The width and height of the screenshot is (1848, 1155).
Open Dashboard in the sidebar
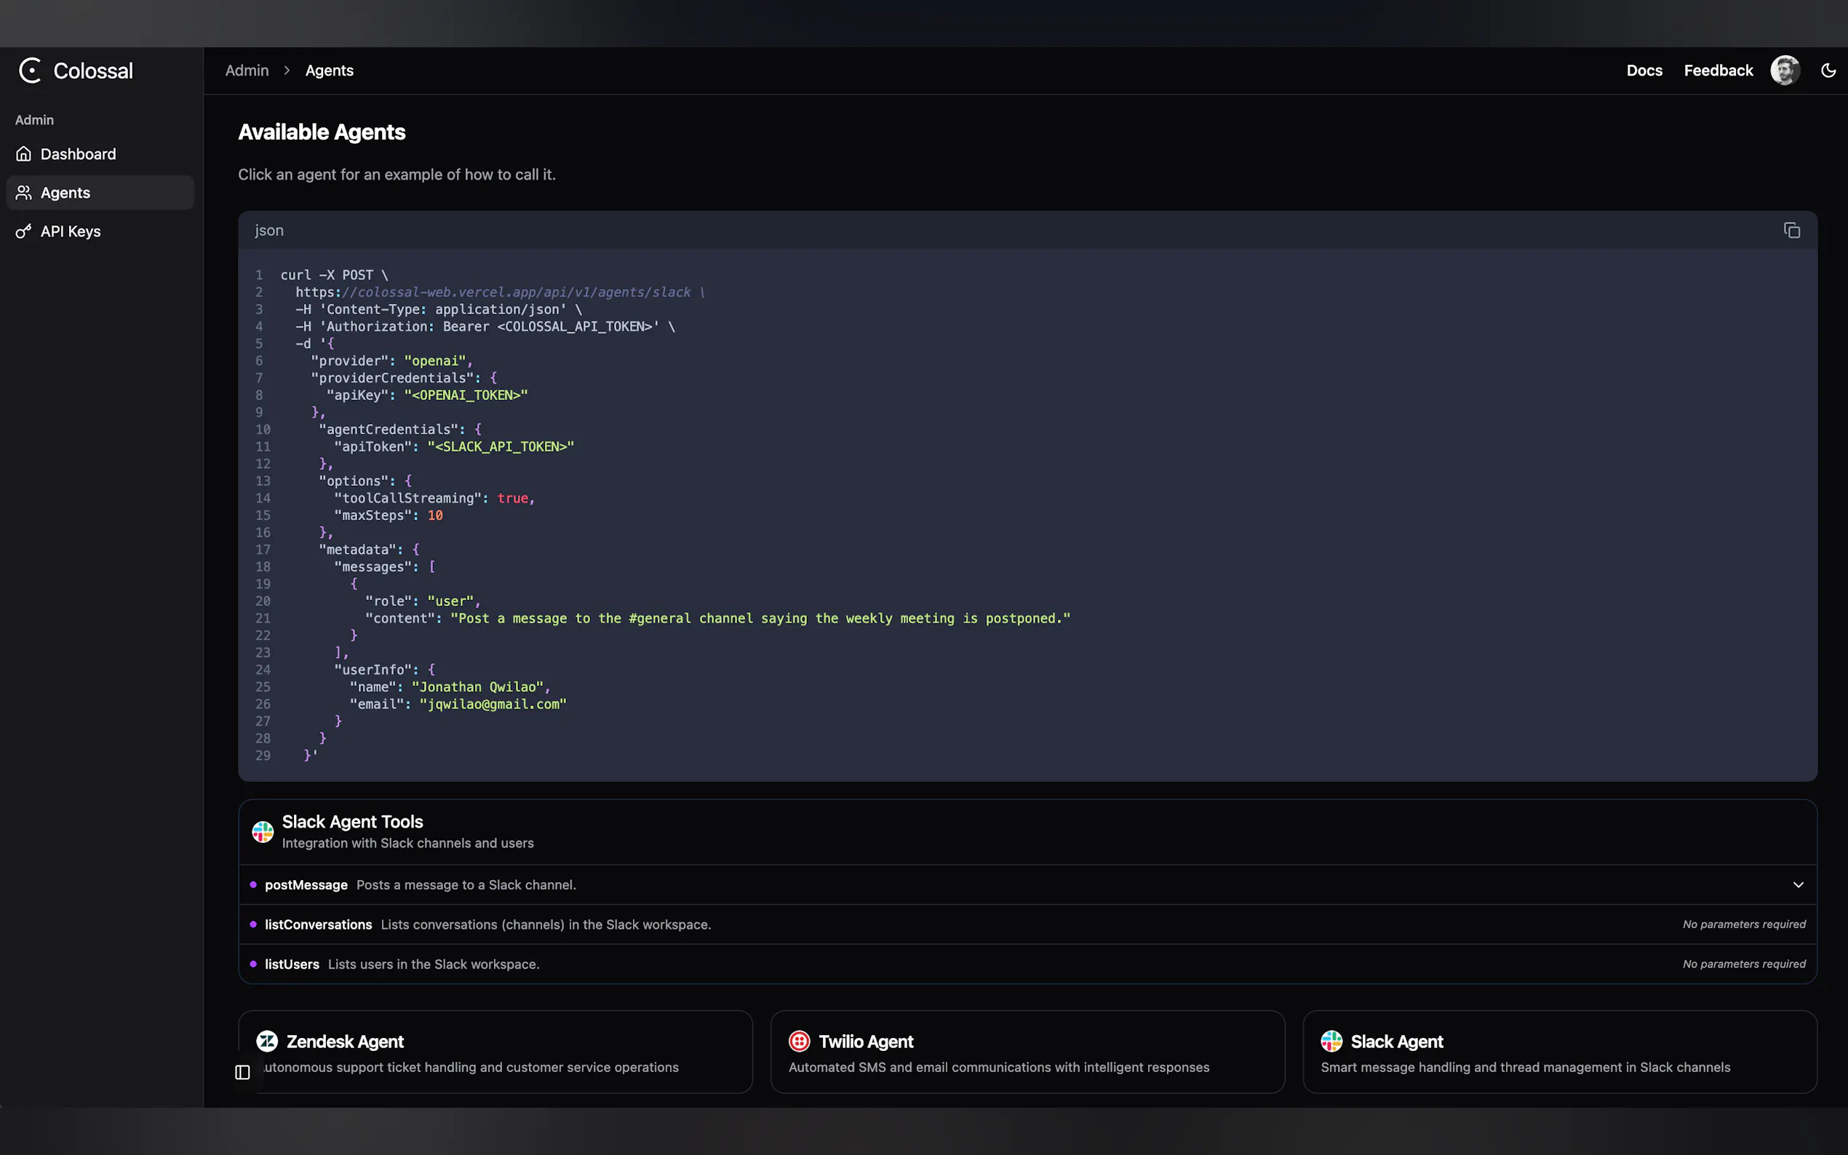[x=78, y=154]
